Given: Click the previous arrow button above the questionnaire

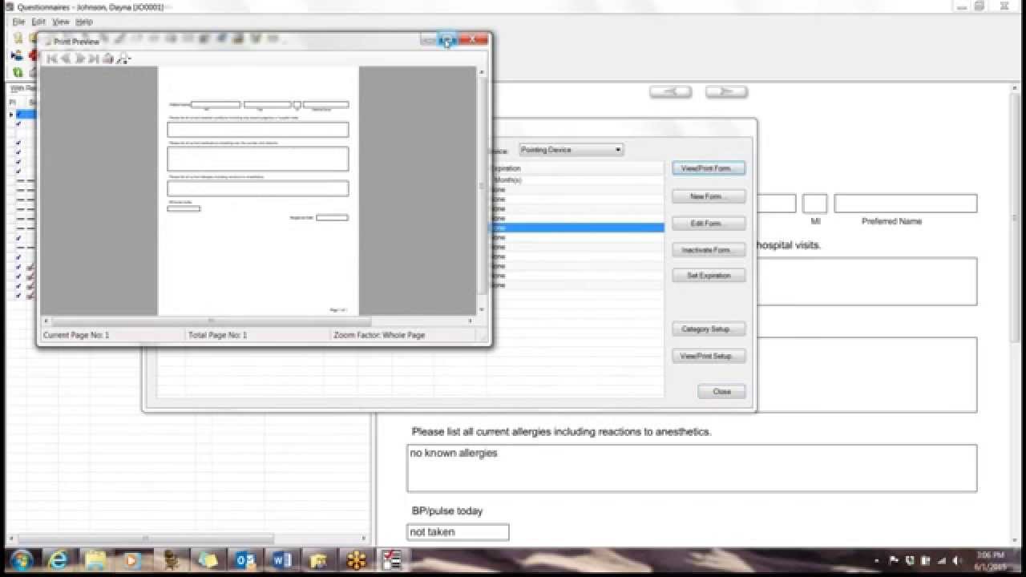Looking at the screenshot, I should click(670, 91).
